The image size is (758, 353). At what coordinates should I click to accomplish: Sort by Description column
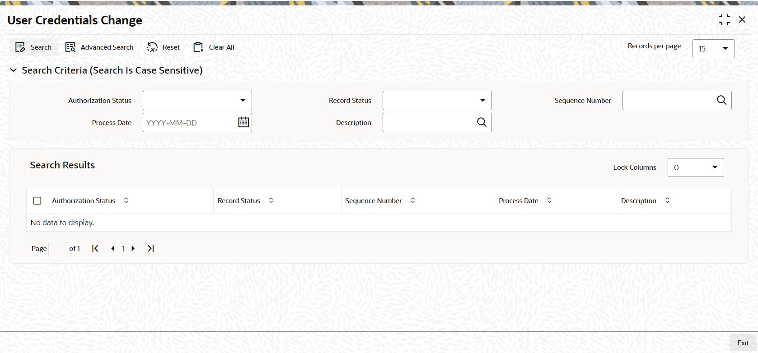667,200
